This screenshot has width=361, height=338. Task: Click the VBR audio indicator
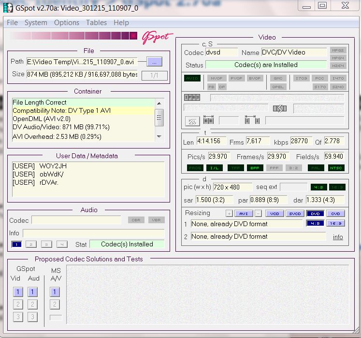(x=156, y=220)
